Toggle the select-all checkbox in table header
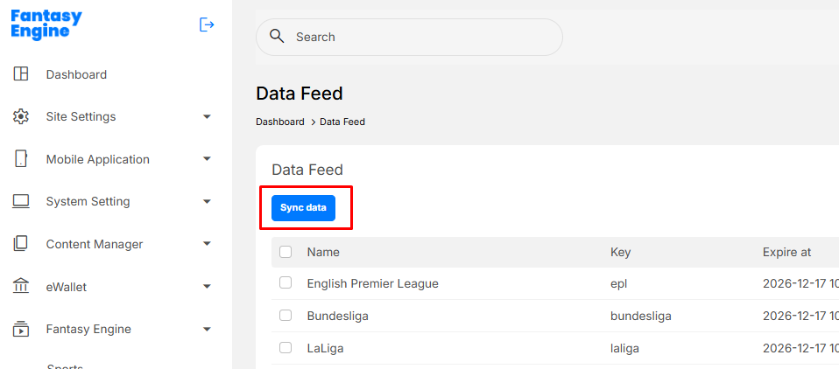 [286, 252]
